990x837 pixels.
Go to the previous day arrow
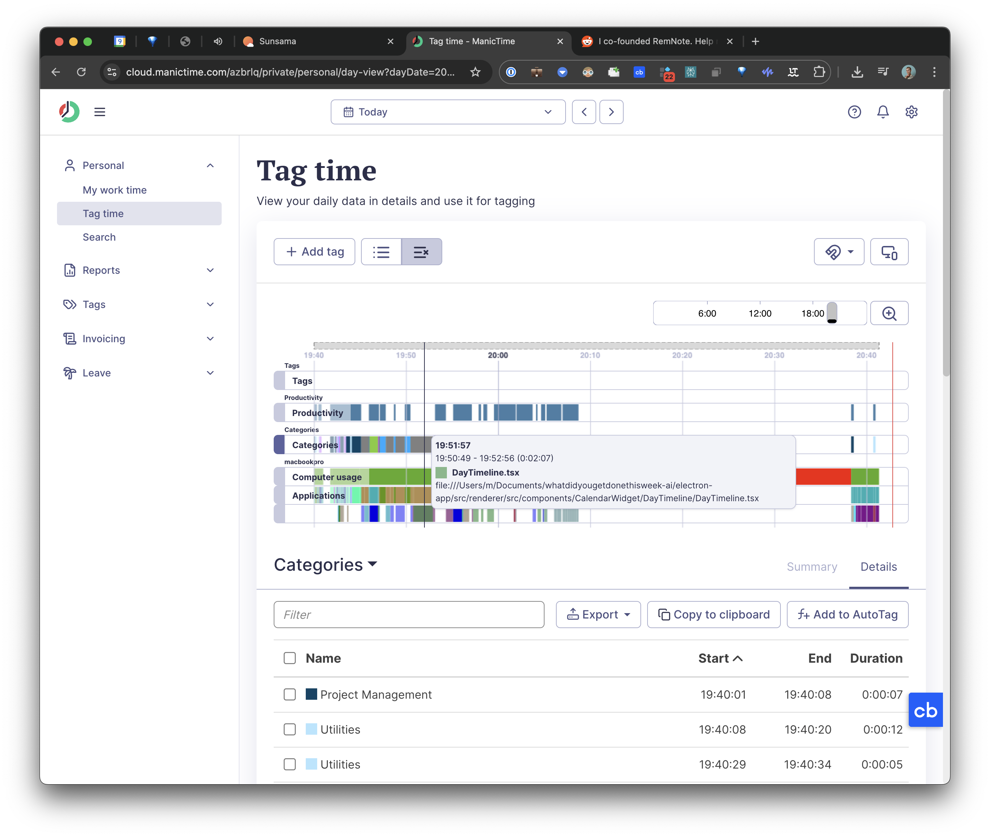click(583, 112)
